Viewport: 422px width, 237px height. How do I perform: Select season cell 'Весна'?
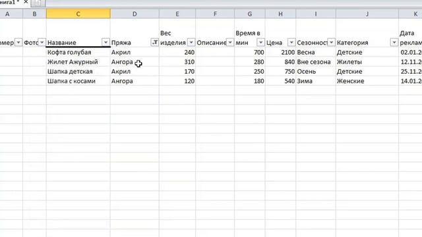tap(316, 52)
